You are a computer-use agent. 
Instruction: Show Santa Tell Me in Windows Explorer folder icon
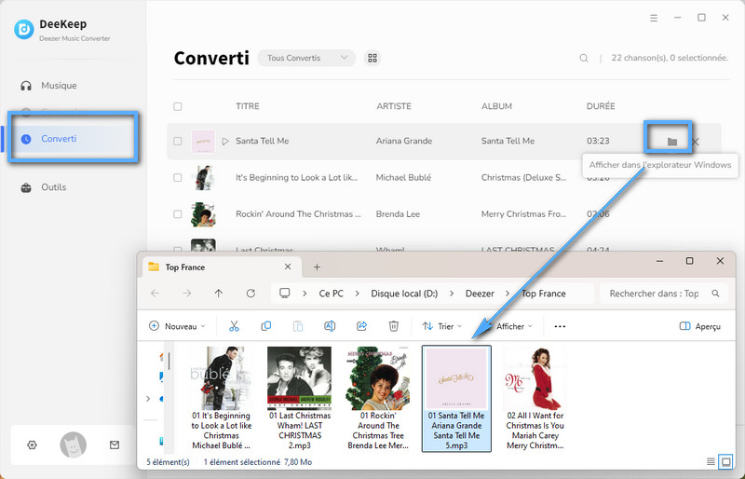pos(671,142)
